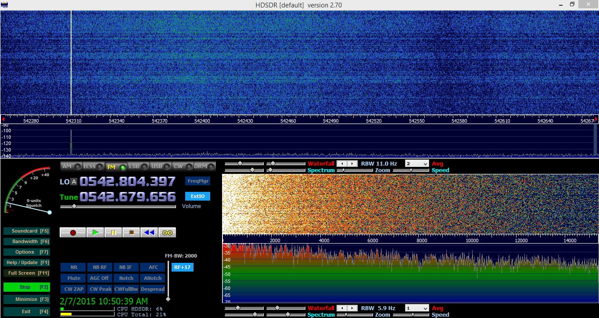The height and width of the screenshot is (318, 599).
Task: Switch to Full Screen [F11]
Action: pos(26,273)
